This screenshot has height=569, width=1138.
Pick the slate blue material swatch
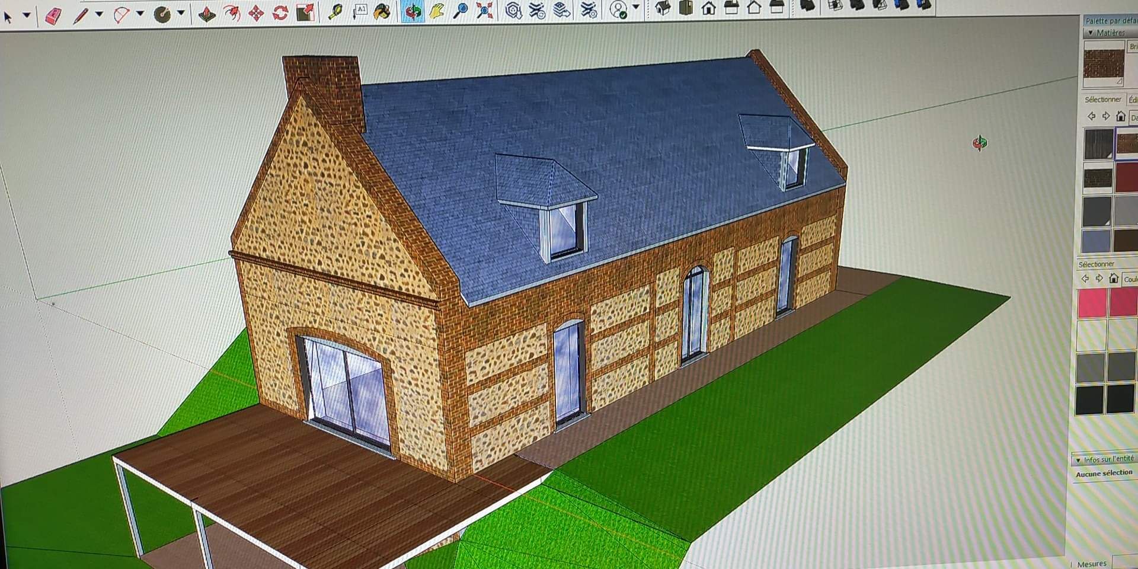point(1096,241)
